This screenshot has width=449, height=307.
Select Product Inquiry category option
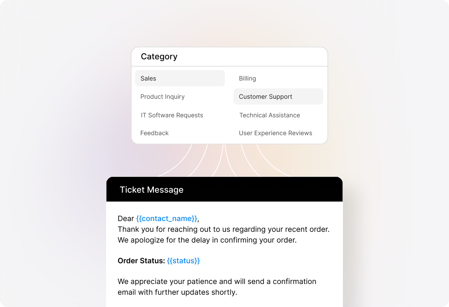pyautogui.click(x=162, y=97)
